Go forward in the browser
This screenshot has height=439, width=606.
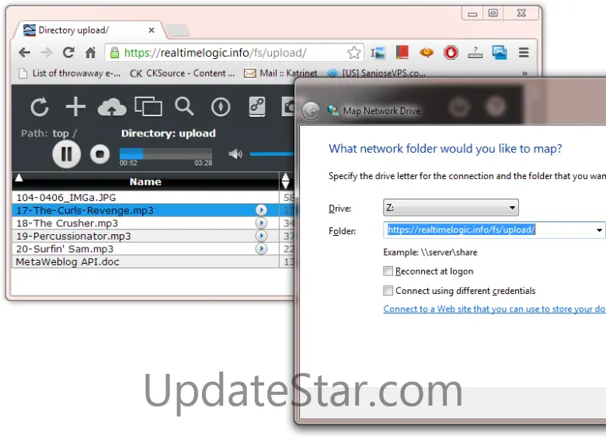(x=47, y=53)
